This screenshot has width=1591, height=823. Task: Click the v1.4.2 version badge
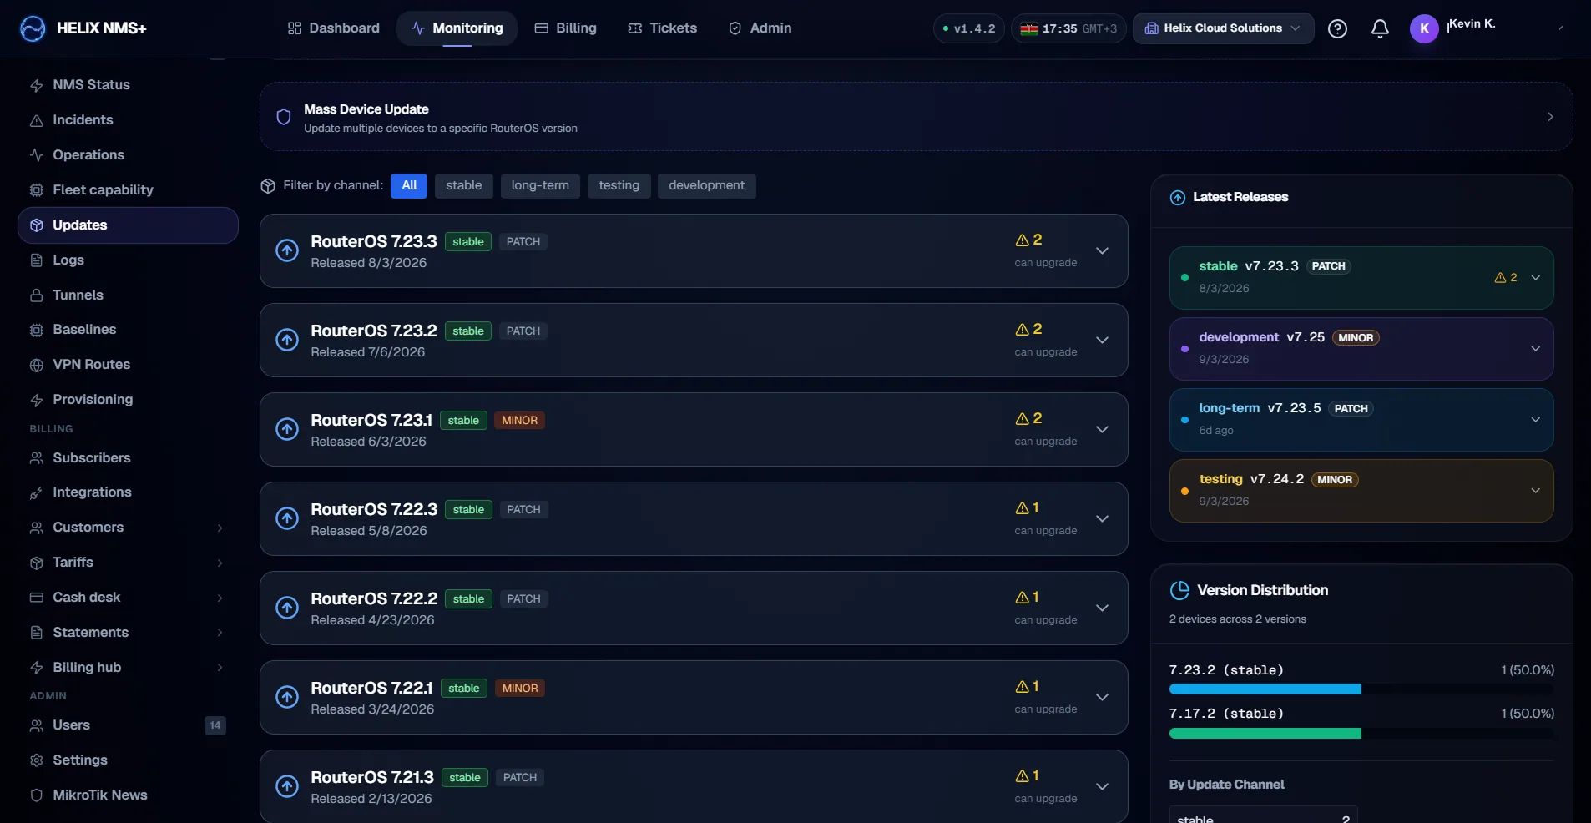click(x=968, y=28)
